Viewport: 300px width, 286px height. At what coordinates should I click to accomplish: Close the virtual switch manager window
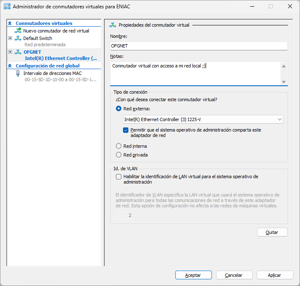coord(290,6)
